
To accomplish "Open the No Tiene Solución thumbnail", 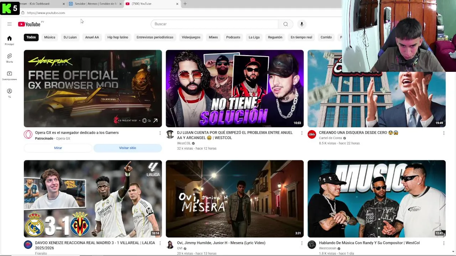I will click(x=235, y=89).
